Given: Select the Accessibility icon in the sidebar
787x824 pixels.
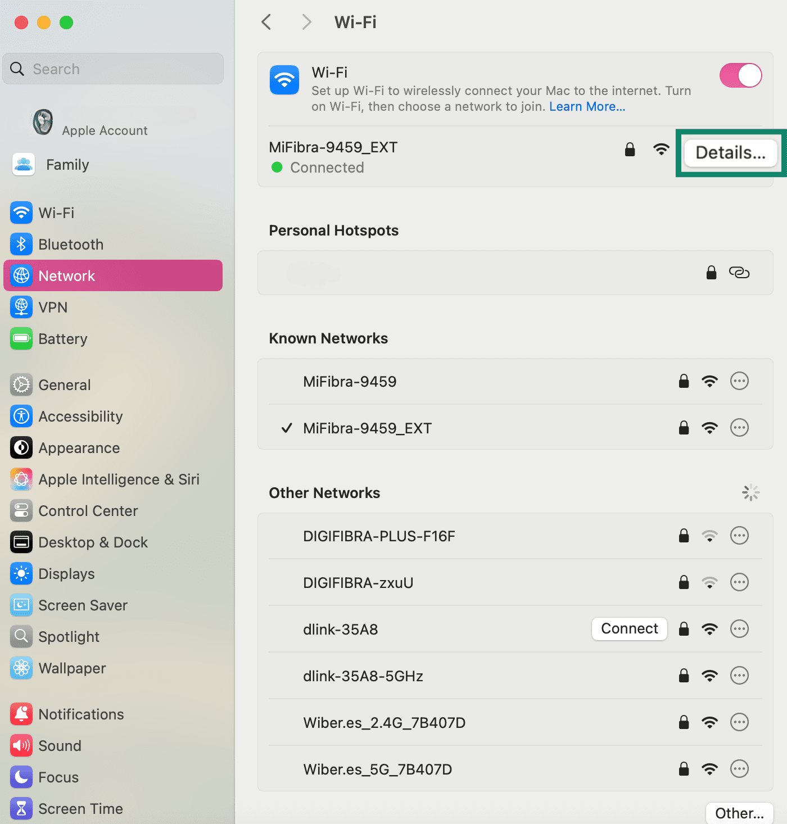Looking at the screenshot, I should click(x=21, y=416).
